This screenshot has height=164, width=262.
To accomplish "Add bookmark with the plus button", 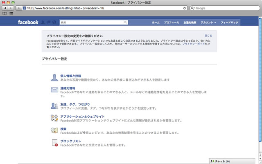I will 19,8.
